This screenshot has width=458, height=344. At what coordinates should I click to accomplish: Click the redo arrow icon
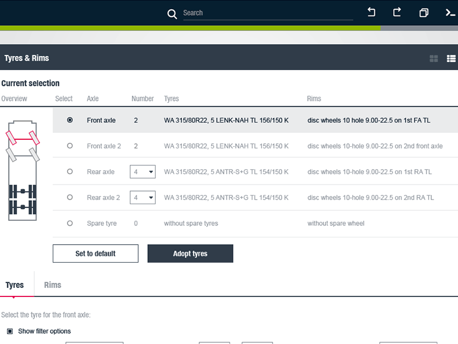click(x=397, y=12)
